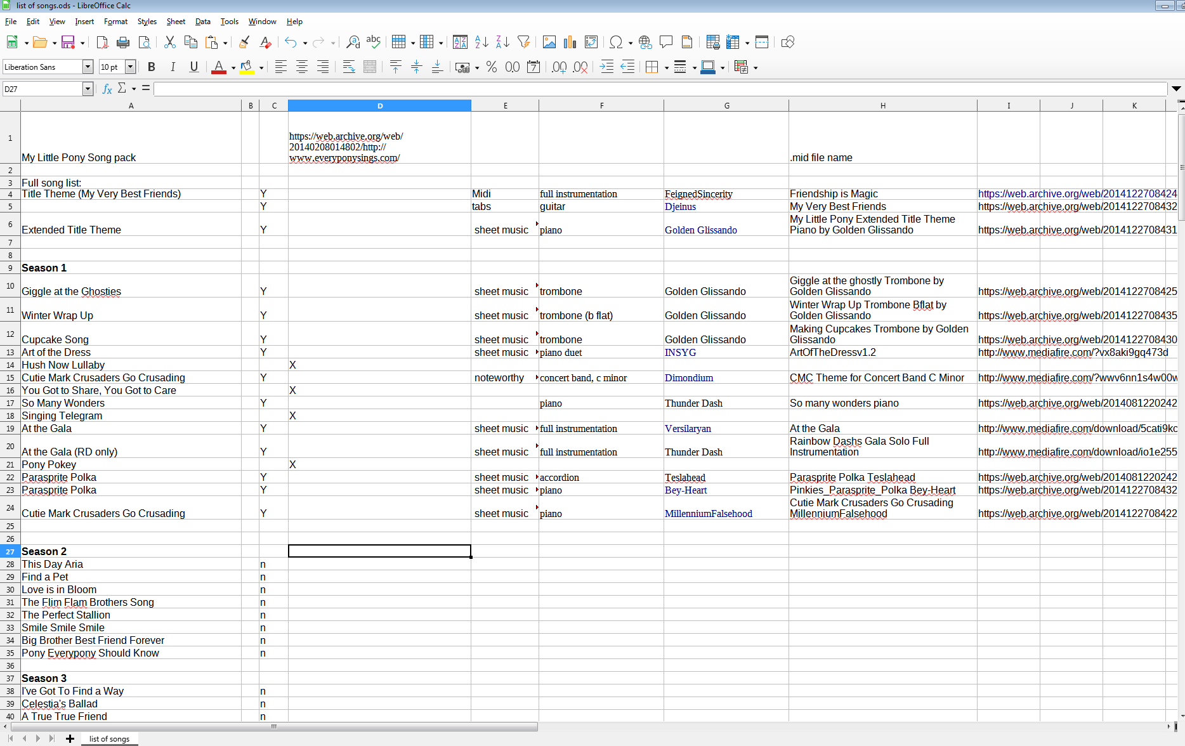The width and height of the screenshot is (1185, 746).
Task: Click the Copy icon
Action: click(x=190, y=43)
